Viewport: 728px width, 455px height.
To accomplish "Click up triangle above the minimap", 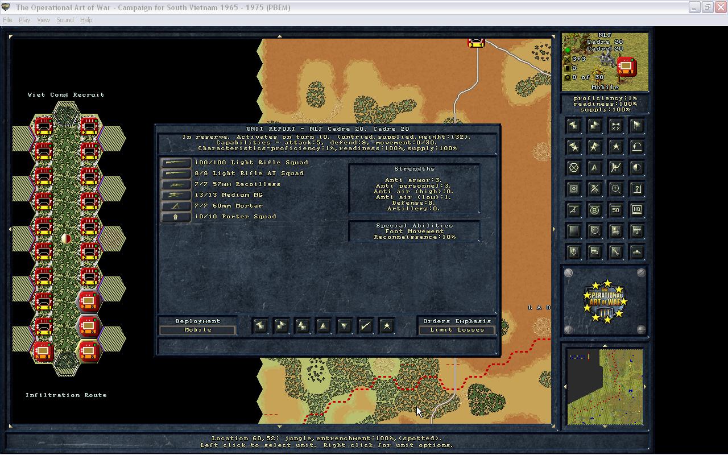I will point(605,346).
